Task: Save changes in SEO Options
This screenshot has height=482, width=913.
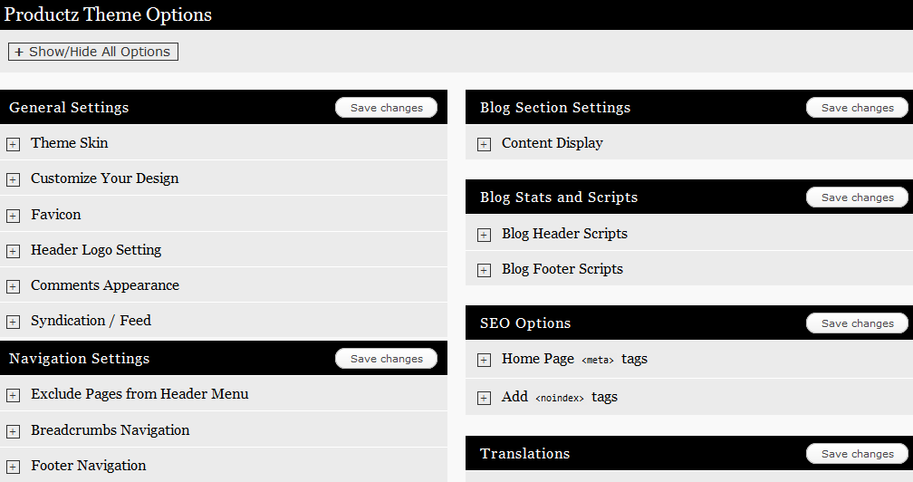Action: [x=857, y=323]
